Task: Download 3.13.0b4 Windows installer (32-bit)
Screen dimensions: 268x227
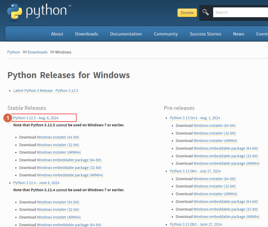Action: 215,186
